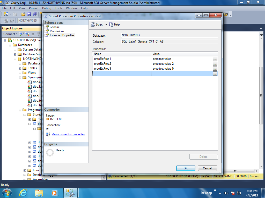Image resolution: width=265 pixels, height=198 pixels.
Task: Click the ellipsis button for procExtProp2
Action: click(215, 64)
